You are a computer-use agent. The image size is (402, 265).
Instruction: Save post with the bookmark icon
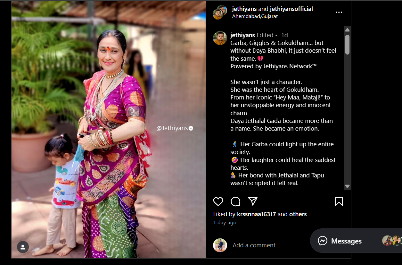click(x=339, y=201)
